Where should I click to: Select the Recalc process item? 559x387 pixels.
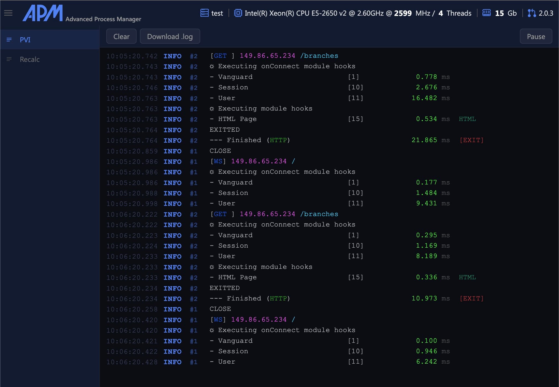tap(50, 59)
